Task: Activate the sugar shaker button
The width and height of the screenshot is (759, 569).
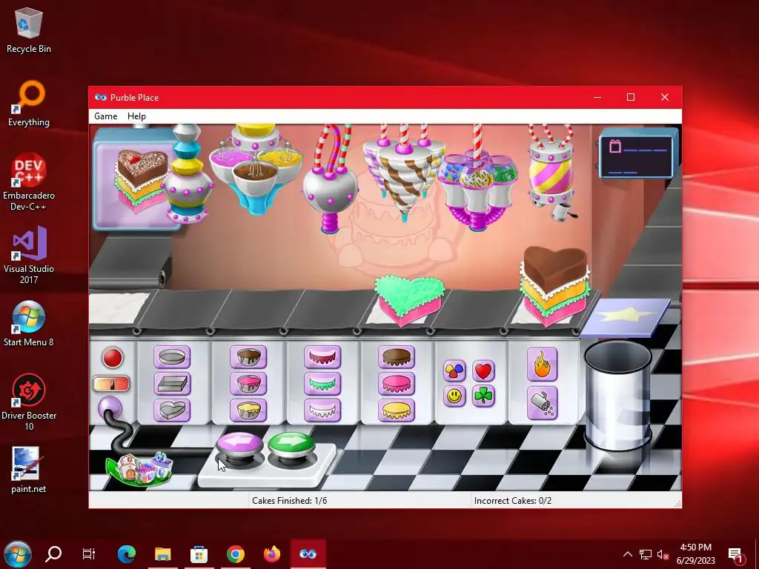Action: pyautogui.click(x=542, y=403)
